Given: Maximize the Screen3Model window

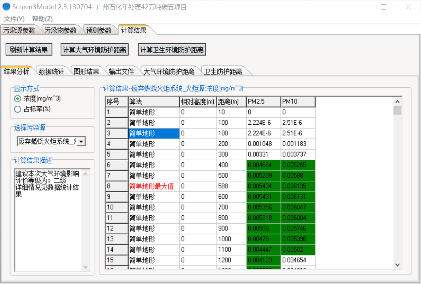Looking at the screenshot, I should [x=384, y=7].
